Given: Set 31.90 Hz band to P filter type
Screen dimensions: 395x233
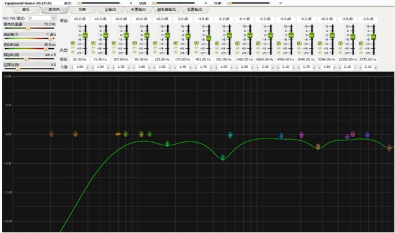Looking at the screenshot, I should [x=93, y=43].
